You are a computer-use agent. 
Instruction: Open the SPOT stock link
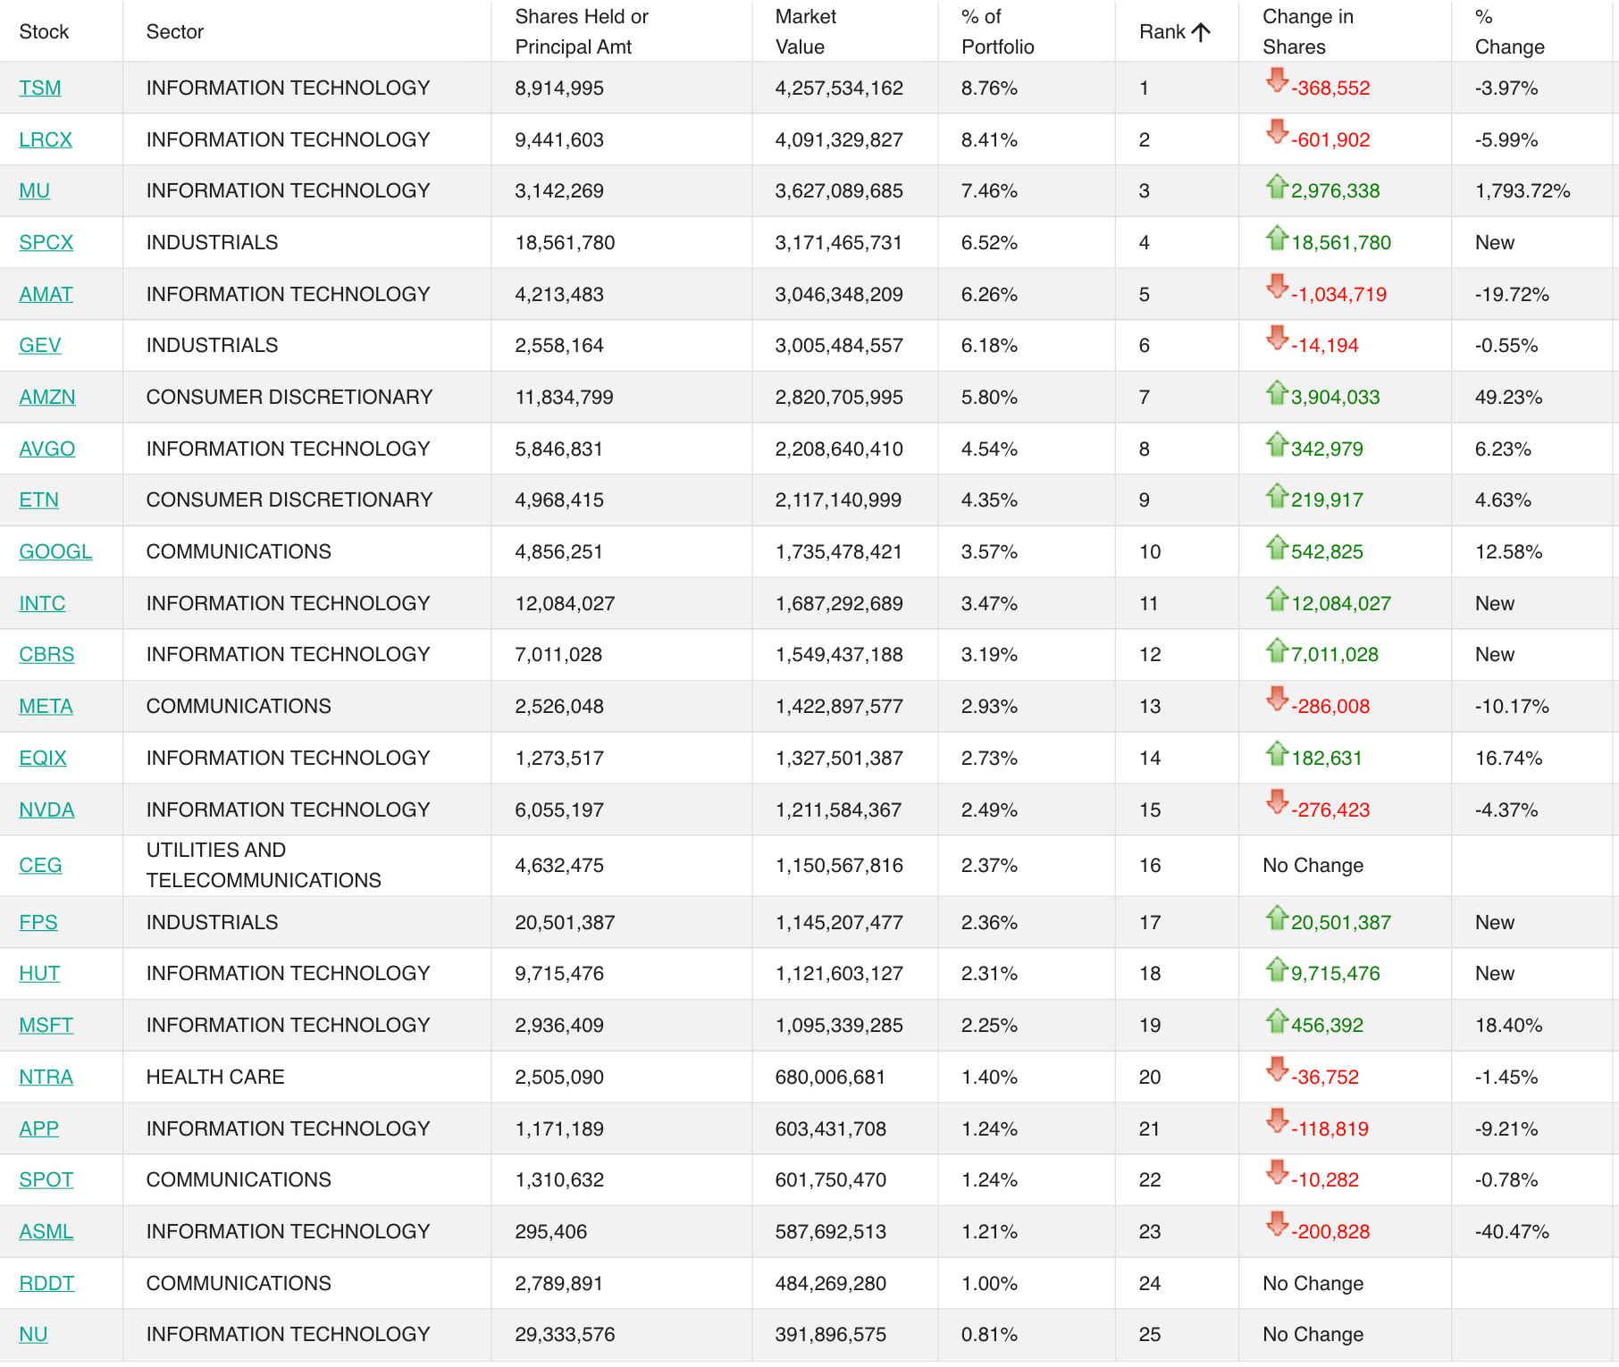tap(46, 1180)
